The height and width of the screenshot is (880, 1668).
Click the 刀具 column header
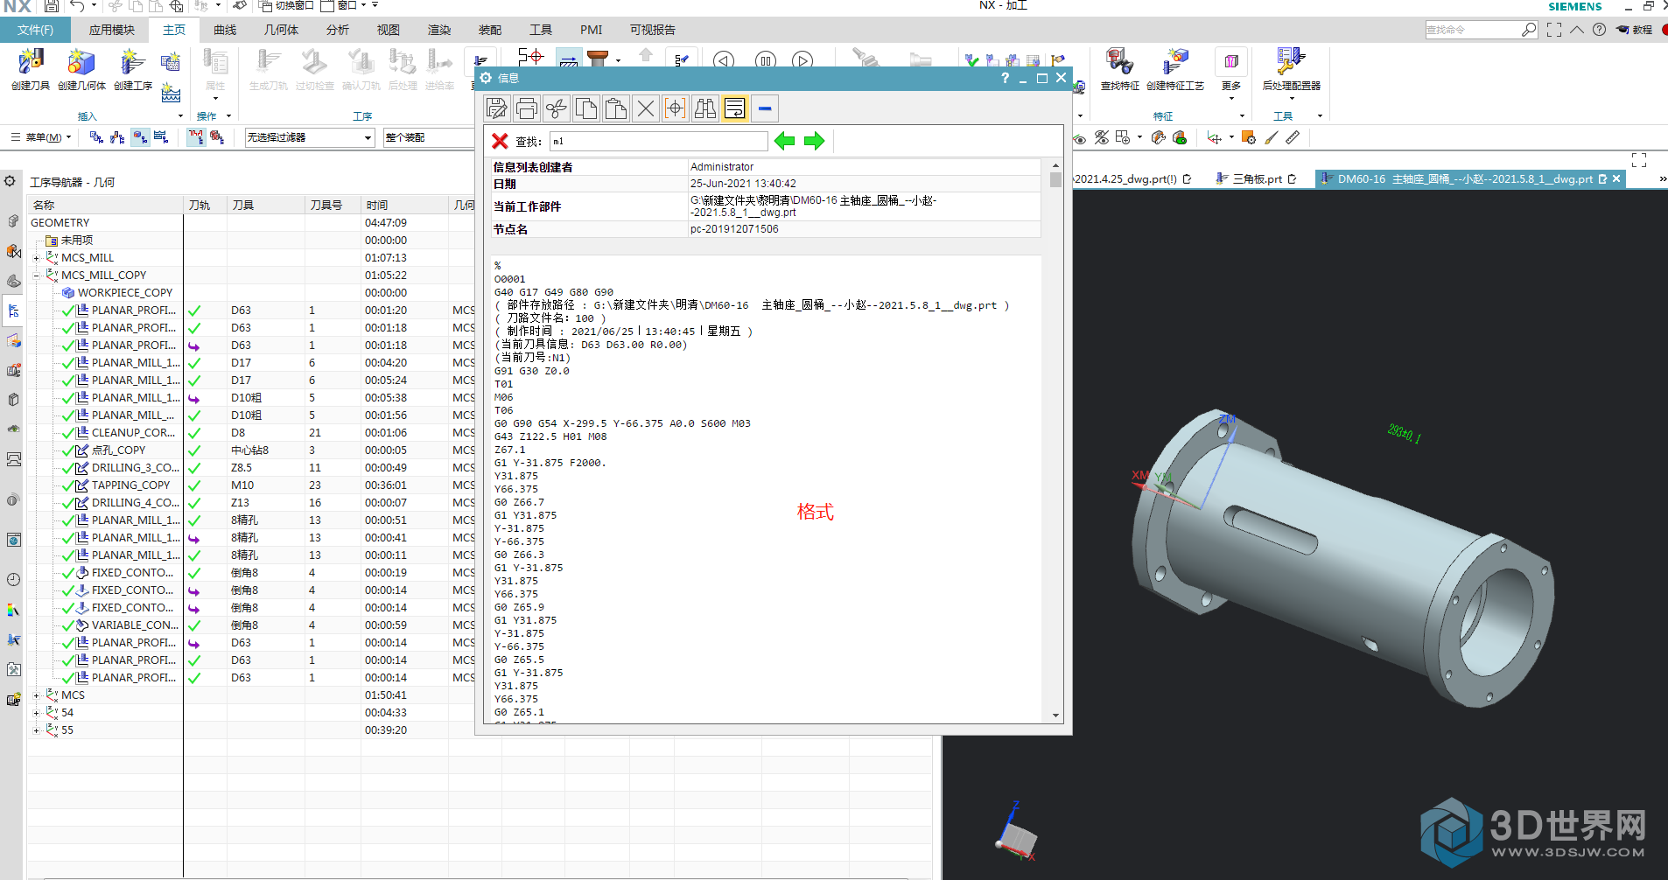pos(266,205)
